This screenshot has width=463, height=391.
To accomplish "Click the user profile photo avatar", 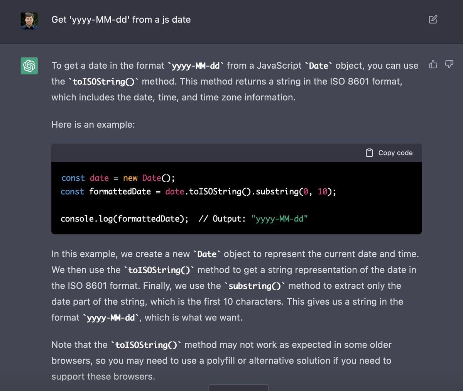I will 29,21.
